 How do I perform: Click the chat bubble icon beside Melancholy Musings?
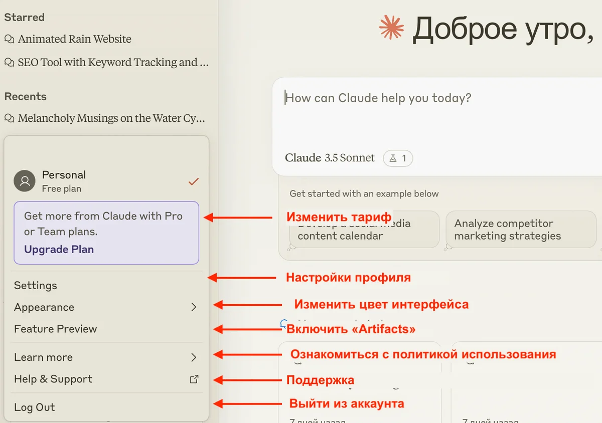pyautogui.click(x=9, y=118)
